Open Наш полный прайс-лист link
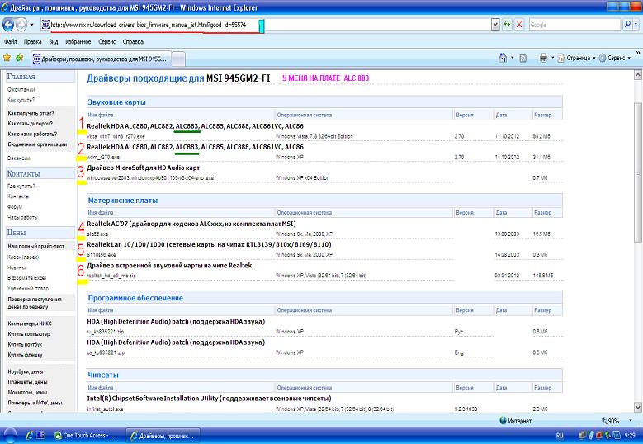 pyautogui.click(x=36, y=247)
